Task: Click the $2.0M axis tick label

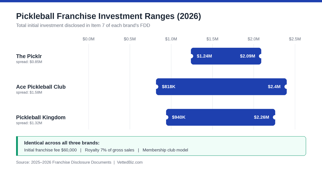Action: pos(254,39)
